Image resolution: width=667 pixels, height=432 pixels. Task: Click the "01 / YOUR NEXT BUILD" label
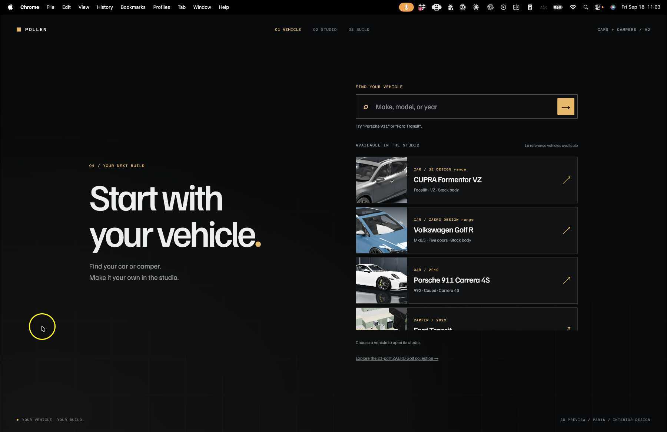[117, 166]
